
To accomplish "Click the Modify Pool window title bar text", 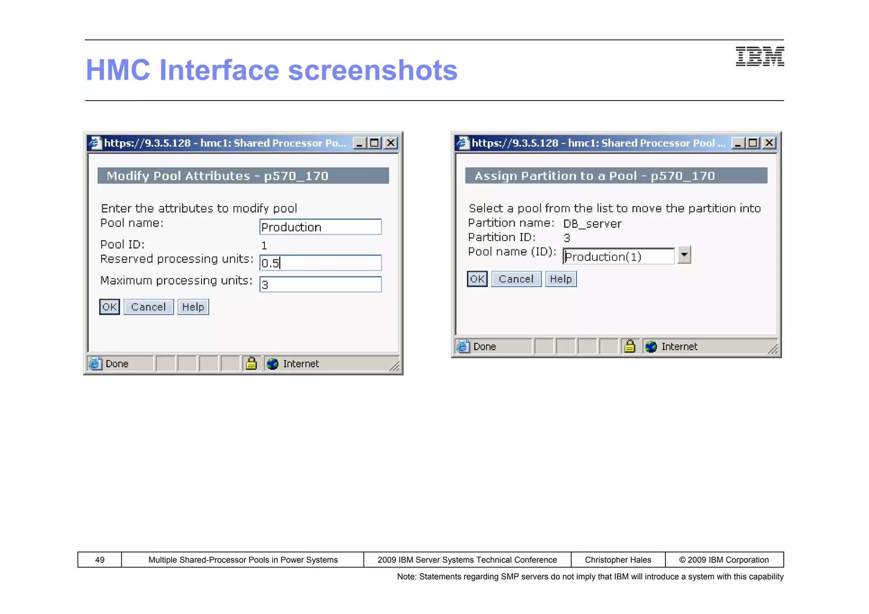I will pyautogui.click(x=225, y=143).
